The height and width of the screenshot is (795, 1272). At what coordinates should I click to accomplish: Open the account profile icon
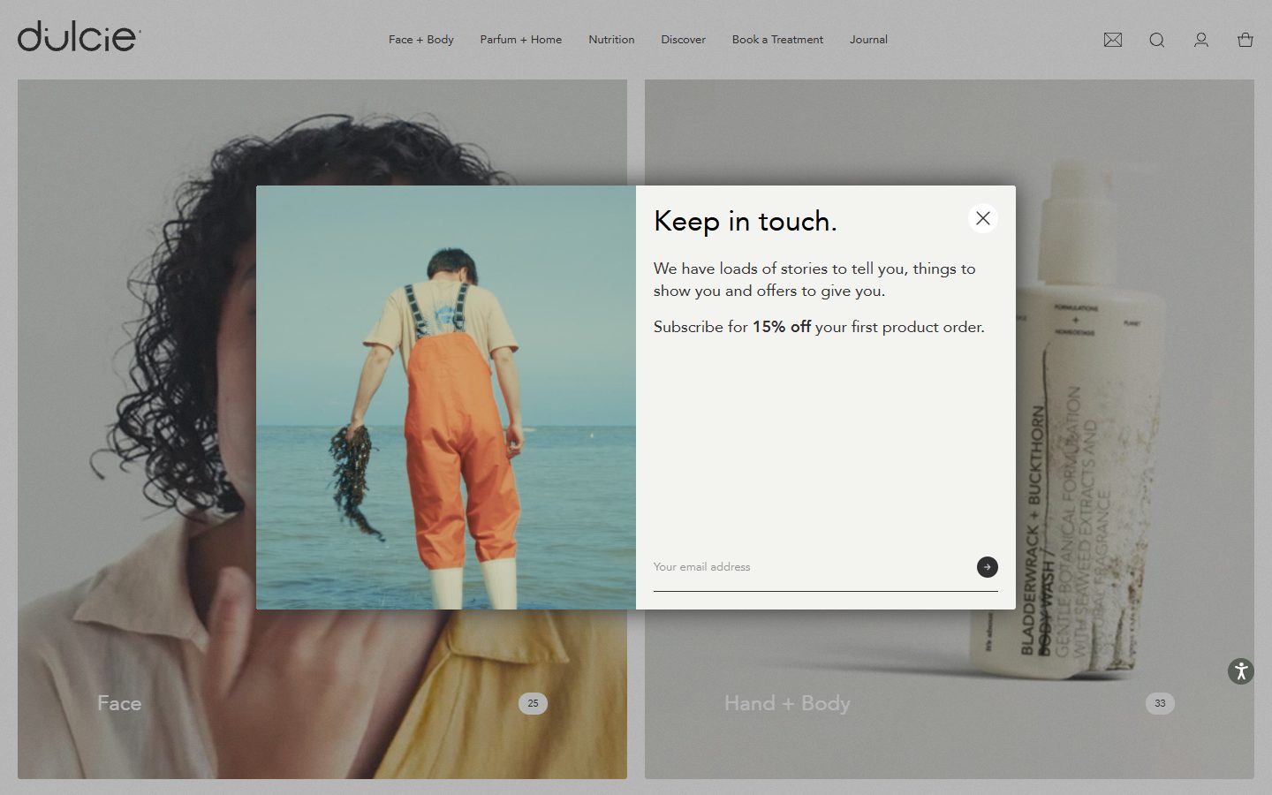tap(1201, 40)
